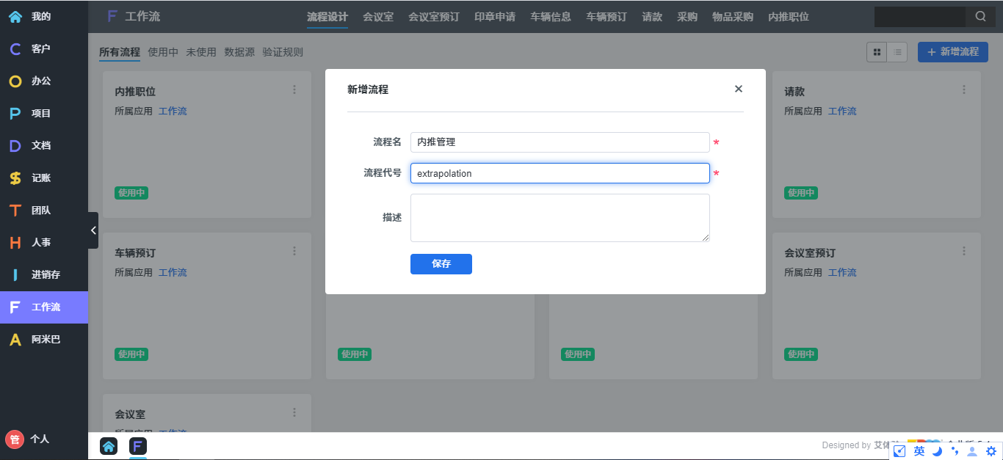Open 我的 home icon in sidebar
1003x460 pixels.
15,16
